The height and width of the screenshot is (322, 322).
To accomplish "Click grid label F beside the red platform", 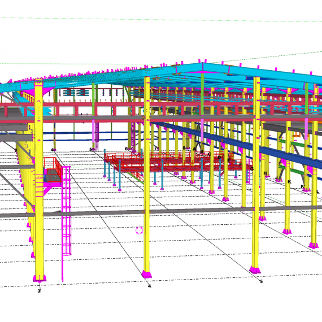I will tap(240, 164).
